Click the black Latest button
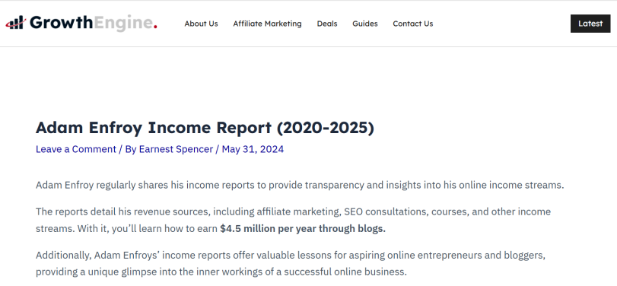This screenshot has height=286, width=617. tap(590, 24)
